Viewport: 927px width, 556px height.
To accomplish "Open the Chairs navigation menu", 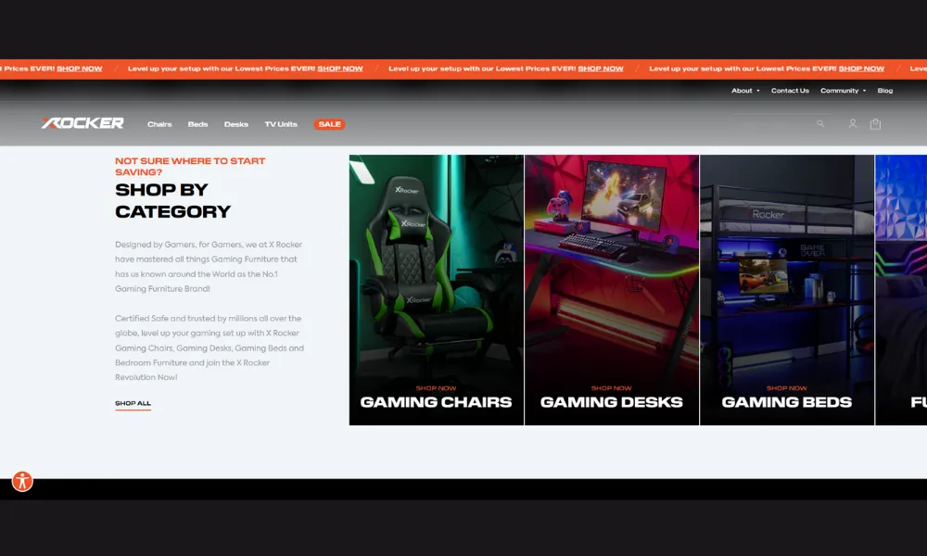I will (x=159, y=124).
